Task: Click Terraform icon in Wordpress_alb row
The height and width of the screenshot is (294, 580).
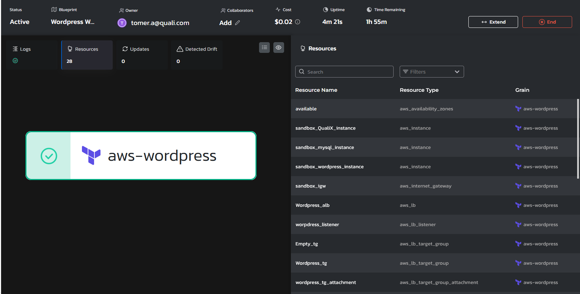Action: point(518,205)
